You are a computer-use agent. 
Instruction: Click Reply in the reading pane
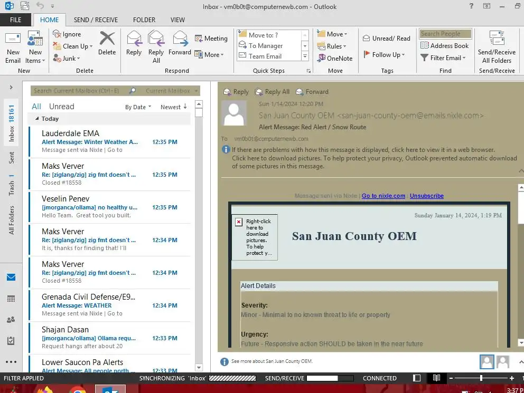click(x=236, y=92)
